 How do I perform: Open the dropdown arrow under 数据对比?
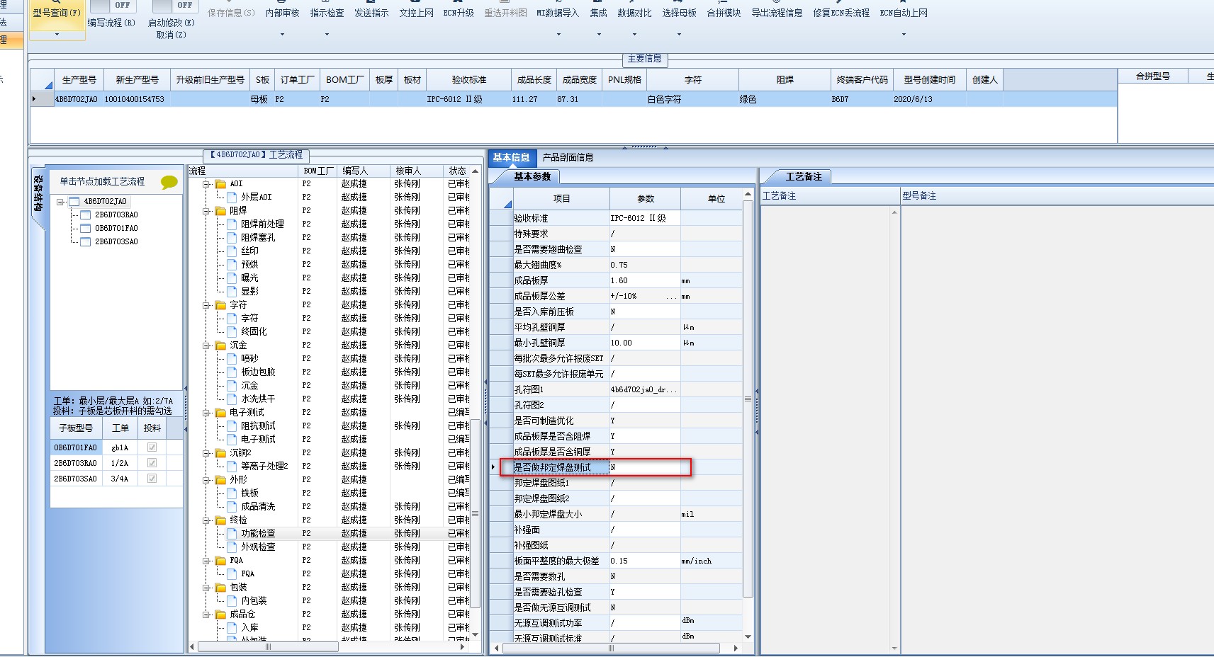tap(634, 34)
